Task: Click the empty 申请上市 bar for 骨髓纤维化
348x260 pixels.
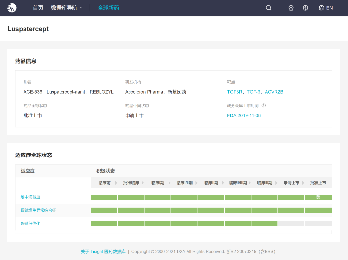Action: (x=291, y=223)
